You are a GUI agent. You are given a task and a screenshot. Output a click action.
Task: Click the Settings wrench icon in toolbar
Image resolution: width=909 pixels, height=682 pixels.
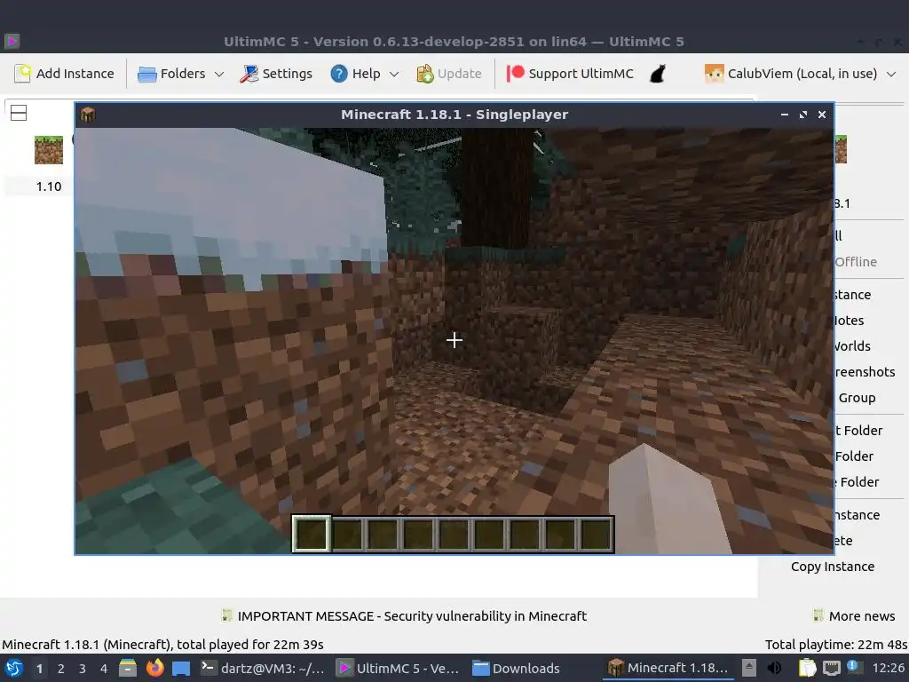[x=249, y=74]
